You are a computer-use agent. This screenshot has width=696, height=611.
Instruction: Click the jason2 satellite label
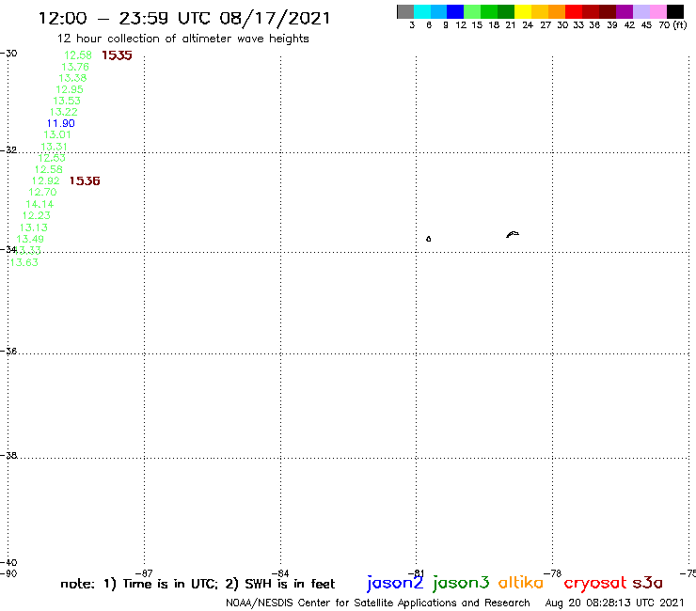pos(395,583)
